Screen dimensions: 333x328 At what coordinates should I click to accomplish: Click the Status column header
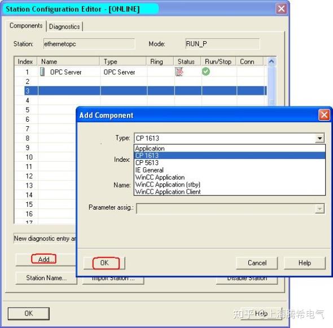pos(187,61)
